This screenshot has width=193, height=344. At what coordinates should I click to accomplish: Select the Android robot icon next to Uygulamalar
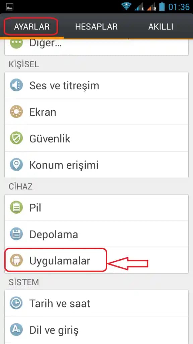tap(16, 260)
